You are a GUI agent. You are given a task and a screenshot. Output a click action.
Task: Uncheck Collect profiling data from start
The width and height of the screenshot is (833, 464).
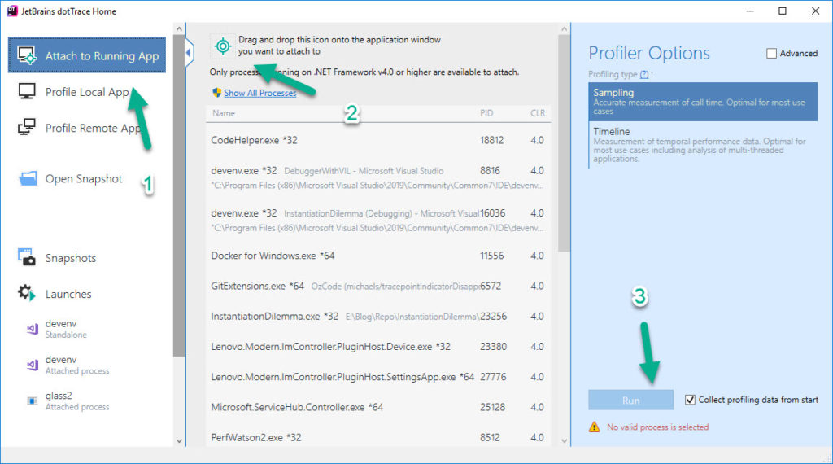[x=690, y=400]
